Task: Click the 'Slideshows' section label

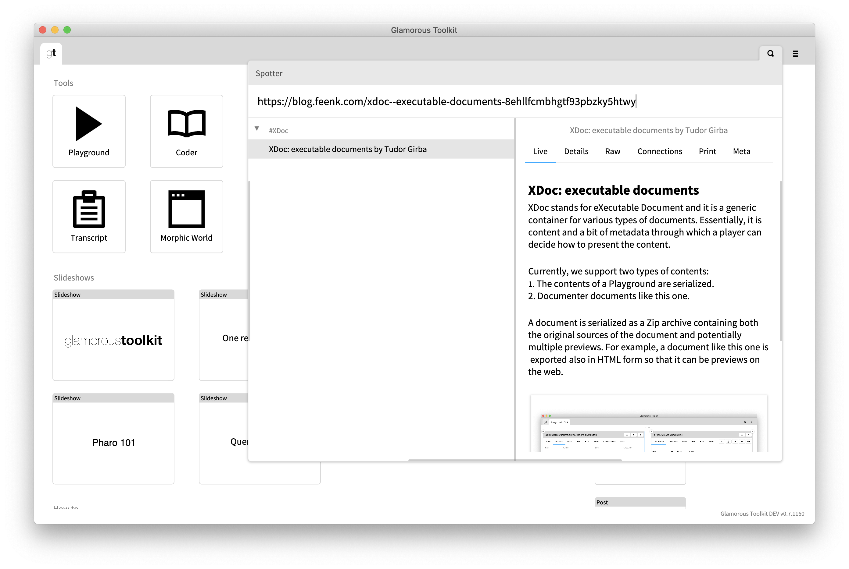Action: pyautogui.click(x=74, y=277)
